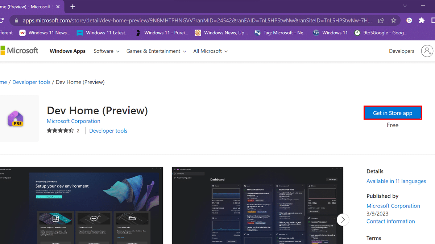Click the Get in Store app button

[x=393, y=113]
